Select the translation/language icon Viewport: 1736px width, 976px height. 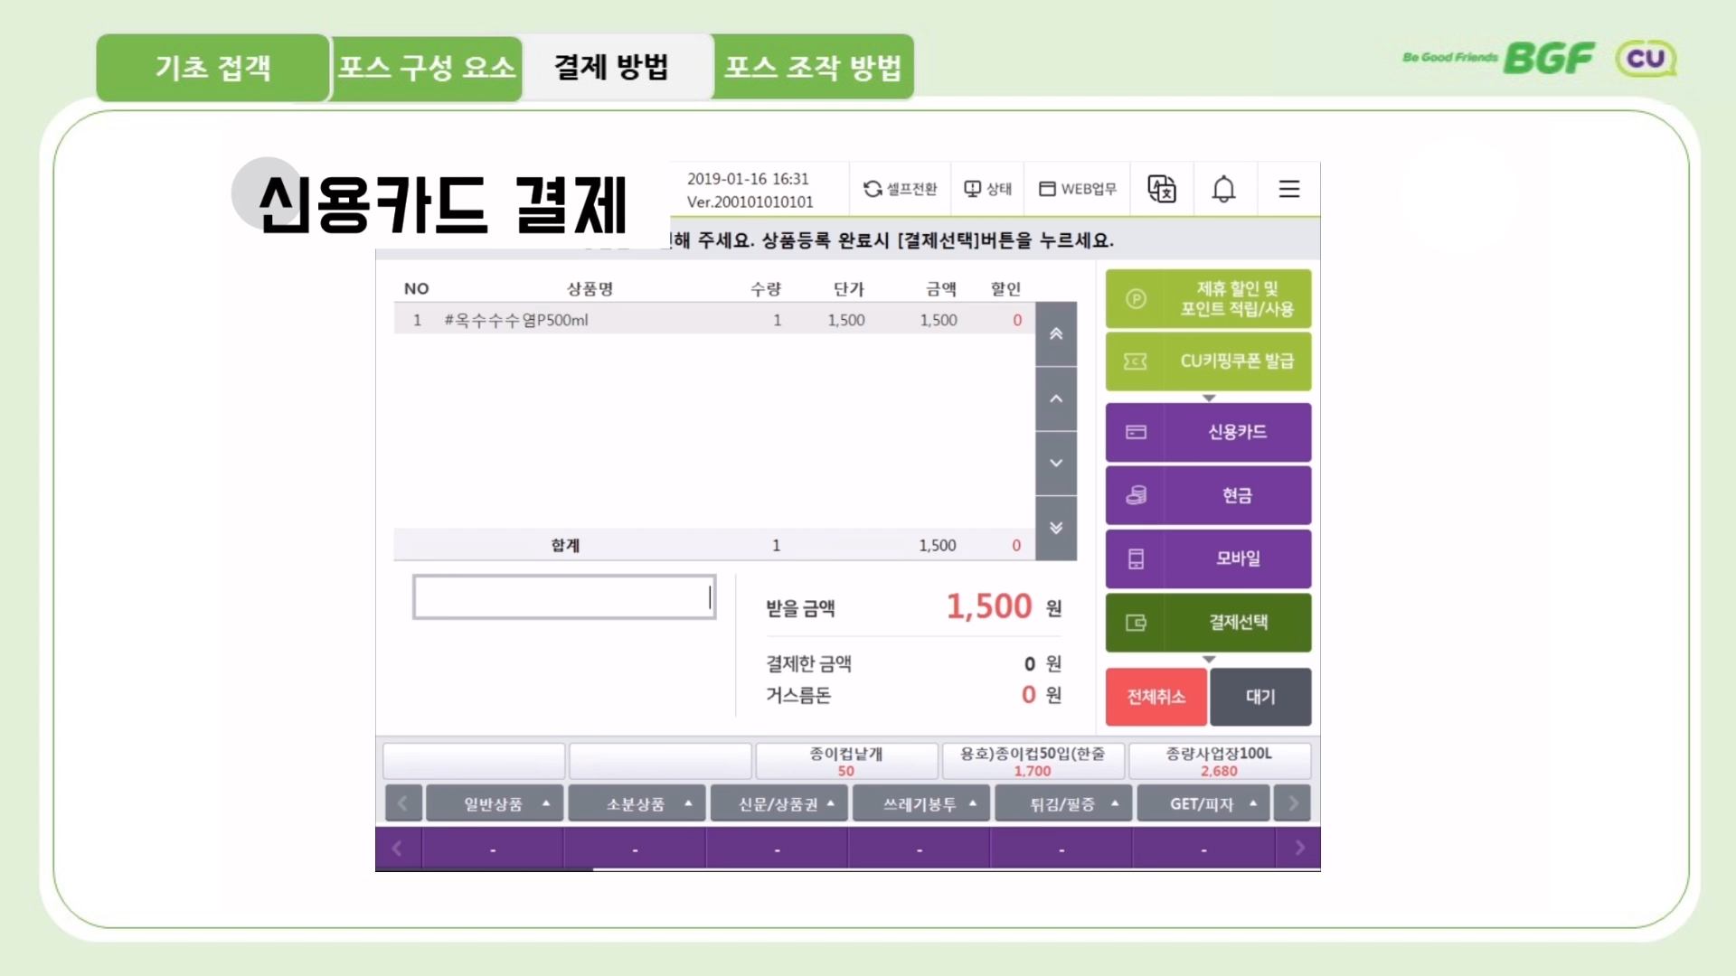1162,189
